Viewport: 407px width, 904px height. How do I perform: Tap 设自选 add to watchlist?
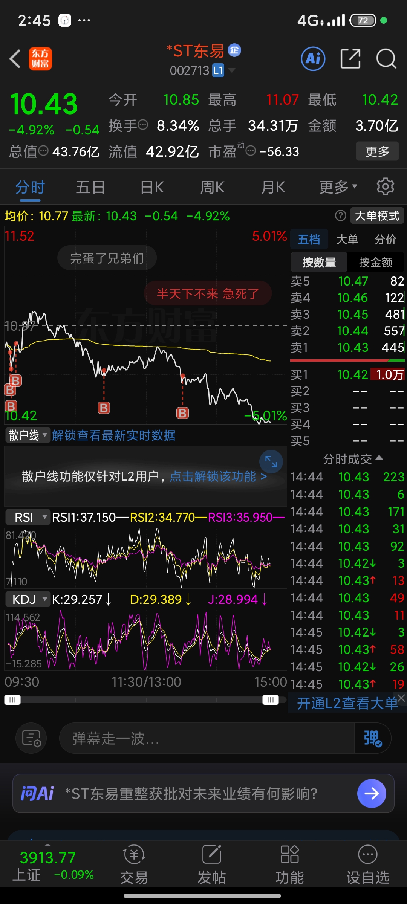(x=368, y=864)
